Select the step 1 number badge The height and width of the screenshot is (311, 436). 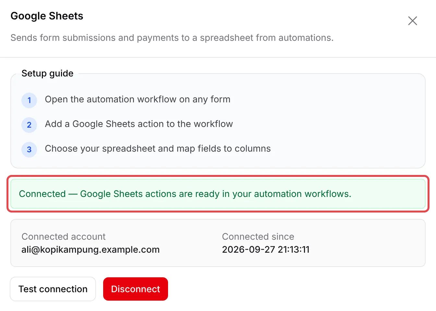click(x=29, y=100)
